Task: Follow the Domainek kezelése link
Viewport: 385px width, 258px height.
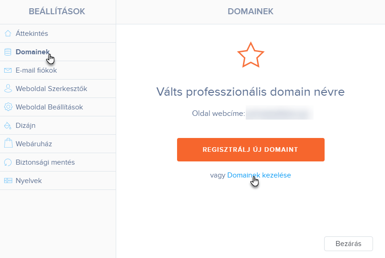Action: click(259, 175)
